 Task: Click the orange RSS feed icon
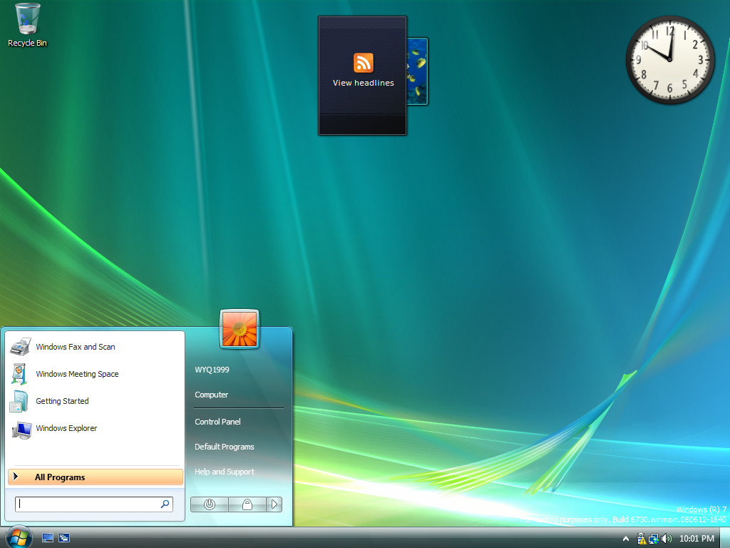pyautogui.click(x=364, y=63)
